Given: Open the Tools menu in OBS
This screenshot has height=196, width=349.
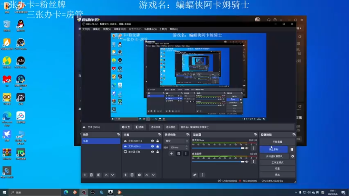Looking at the screenshot, I should 163,29.
